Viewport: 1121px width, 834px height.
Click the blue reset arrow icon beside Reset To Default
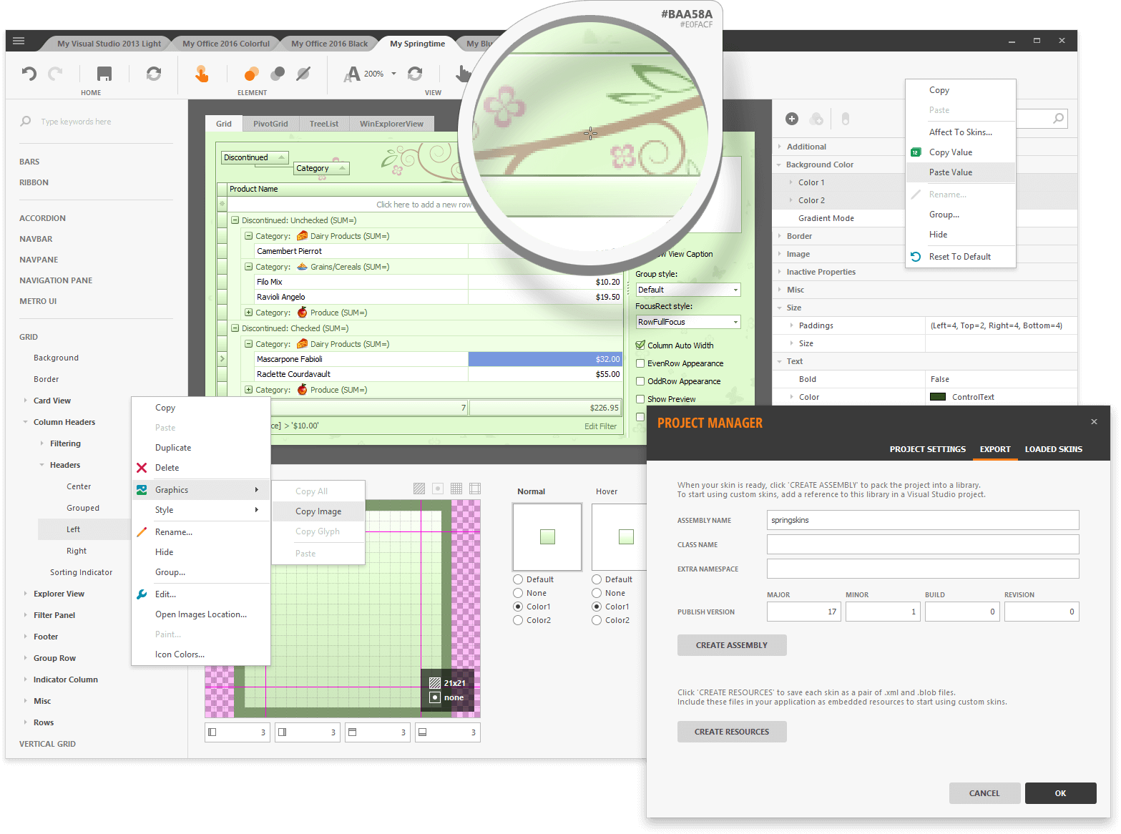pos(916,257)
